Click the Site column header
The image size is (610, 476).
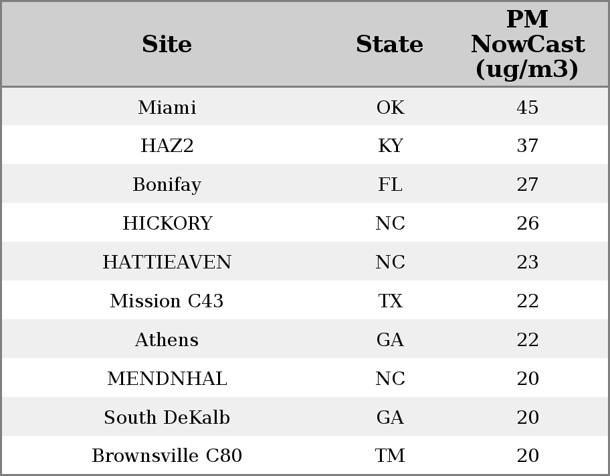pyautogui.click(x=167, y=45)
